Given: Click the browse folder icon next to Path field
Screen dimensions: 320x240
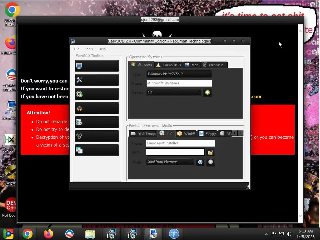Looking at the screenshot, I should [210, 152].
